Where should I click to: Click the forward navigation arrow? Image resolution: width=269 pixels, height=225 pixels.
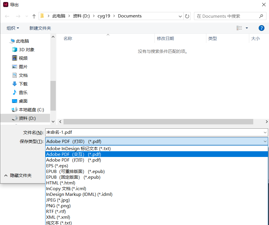(x=18, y=16)
